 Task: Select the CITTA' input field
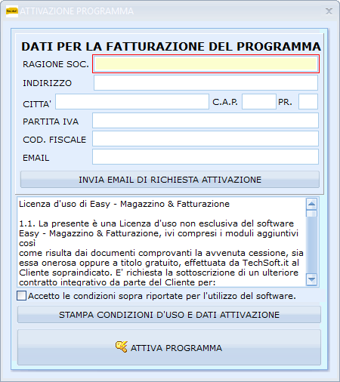132,102
